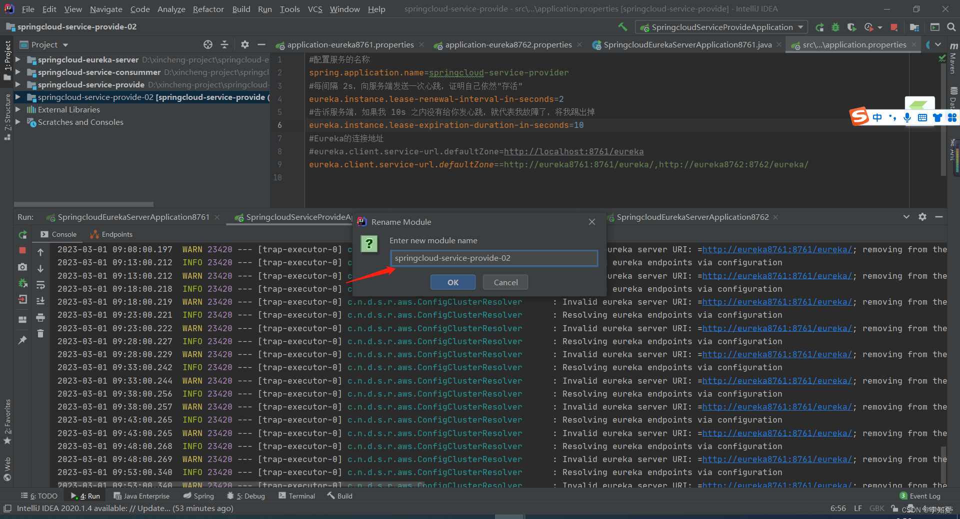The height and width of the screenshot is (519, 960).
Task: Open the TODO tool window
Action: [39, 496]
